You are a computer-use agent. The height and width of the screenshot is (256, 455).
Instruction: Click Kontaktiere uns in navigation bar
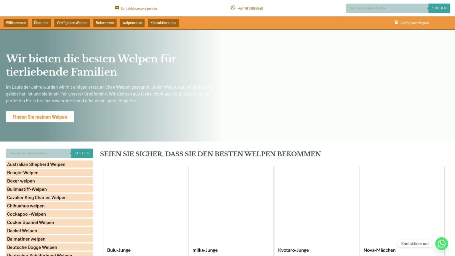point(163,23)
